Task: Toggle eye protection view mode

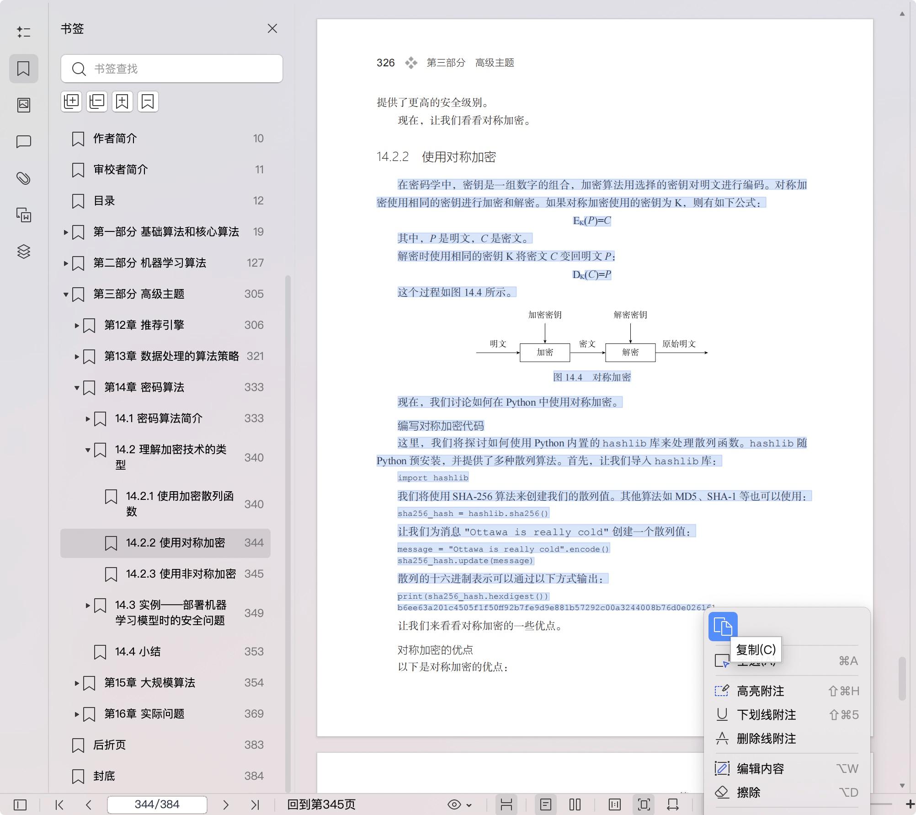Action: 454,804
